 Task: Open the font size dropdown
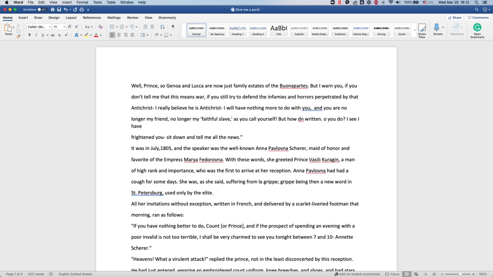pyautogui.click(x=64, y=27)
